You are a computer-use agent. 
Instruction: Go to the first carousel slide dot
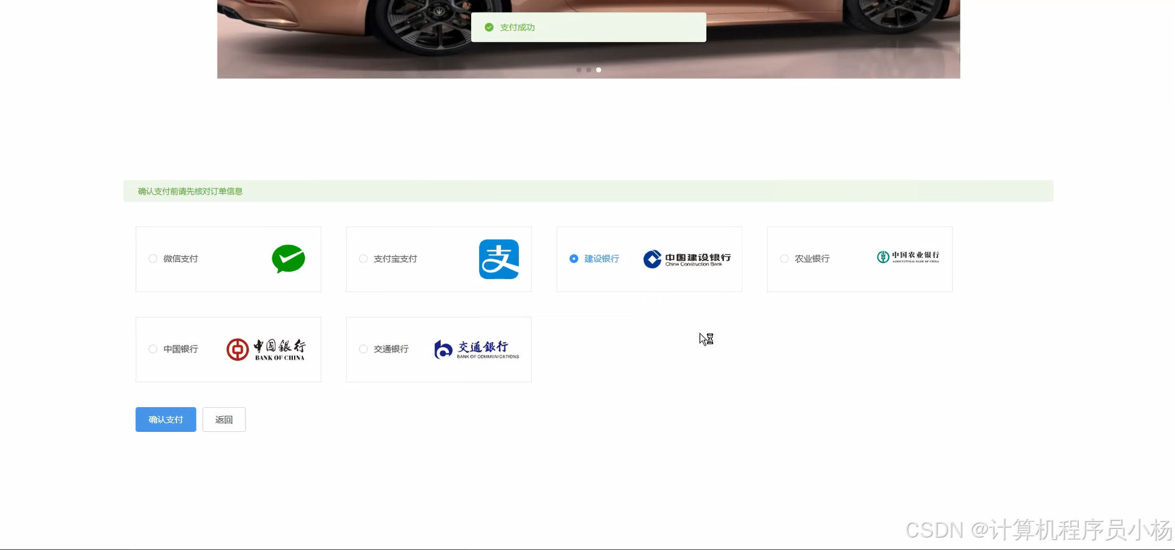(579, 70)
